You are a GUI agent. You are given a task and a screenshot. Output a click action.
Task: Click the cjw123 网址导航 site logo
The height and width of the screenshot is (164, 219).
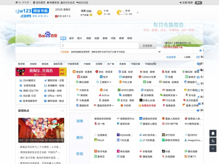(x=32, y=13)
